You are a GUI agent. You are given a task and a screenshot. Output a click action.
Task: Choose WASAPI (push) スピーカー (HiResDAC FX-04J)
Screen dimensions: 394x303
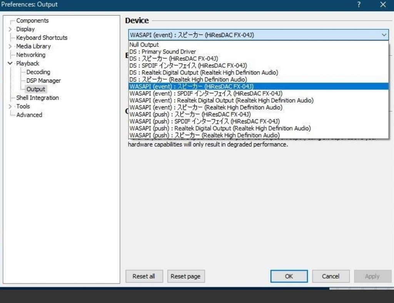pos(258,114)
